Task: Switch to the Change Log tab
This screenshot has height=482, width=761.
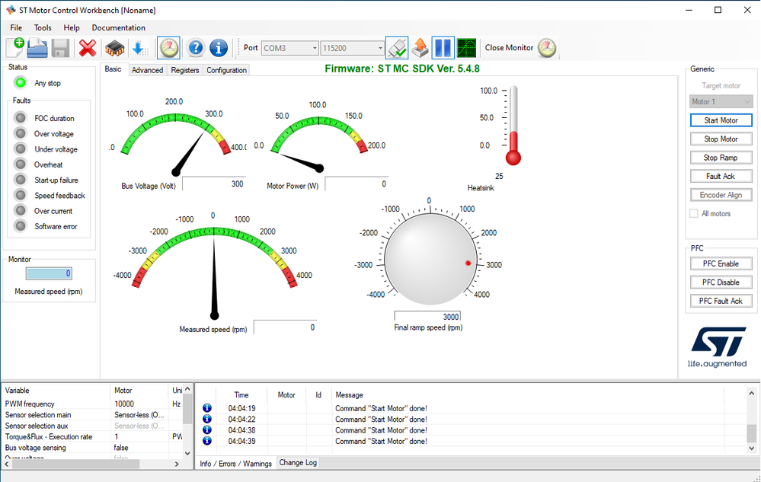Action: (298, 463)
